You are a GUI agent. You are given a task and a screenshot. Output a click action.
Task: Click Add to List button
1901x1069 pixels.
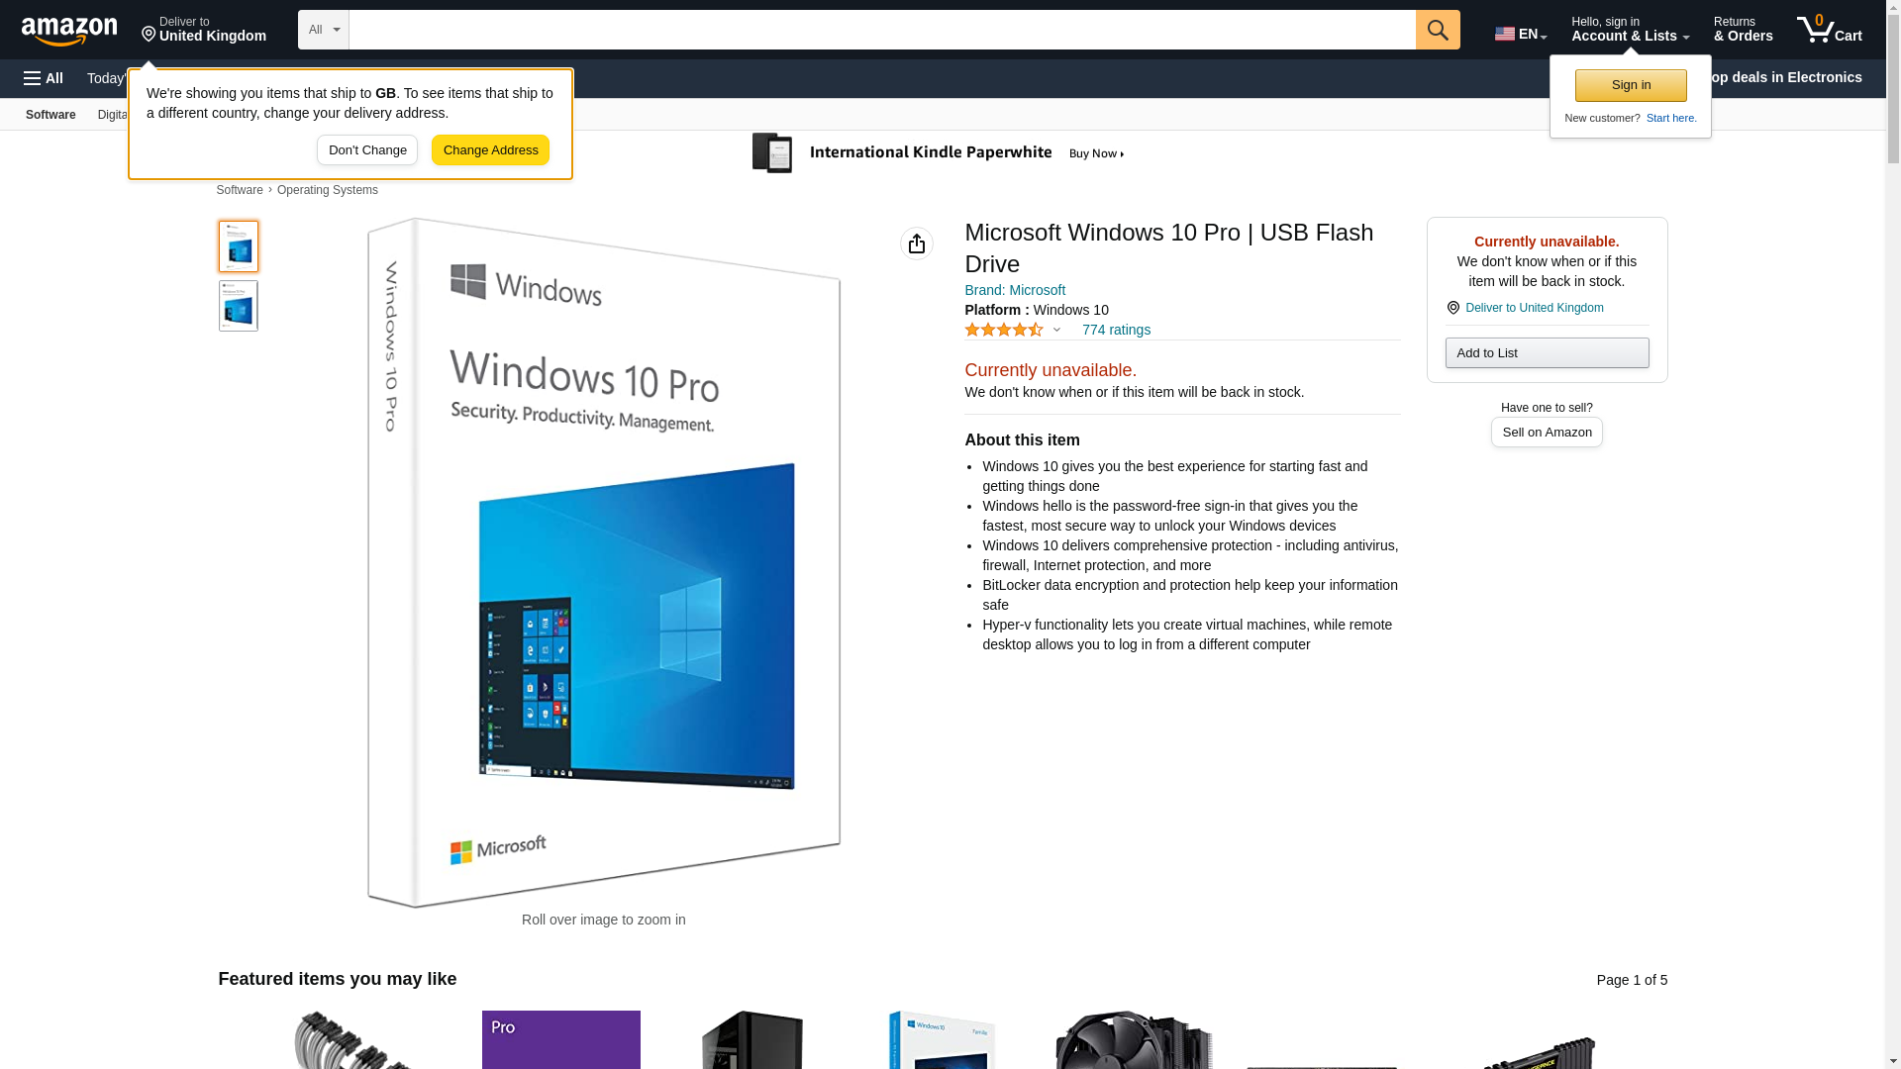click(x=1547, y=353)
